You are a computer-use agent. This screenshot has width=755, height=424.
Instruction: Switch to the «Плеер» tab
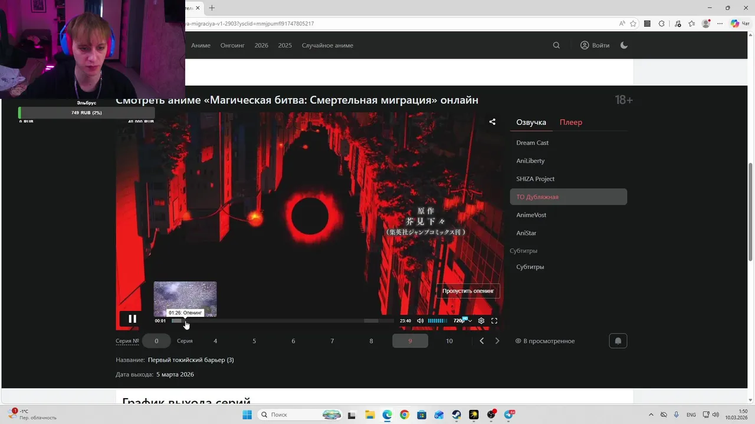pos(571,122)
